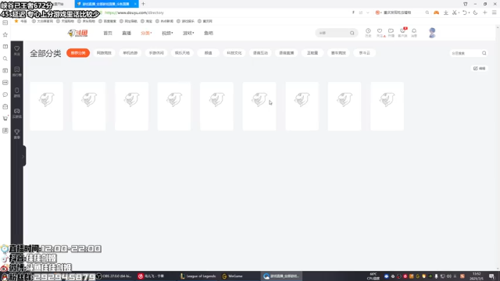The image size is (500, 281).
Task: Click the 客户端 icon with red badge
Action: point(403,31)
